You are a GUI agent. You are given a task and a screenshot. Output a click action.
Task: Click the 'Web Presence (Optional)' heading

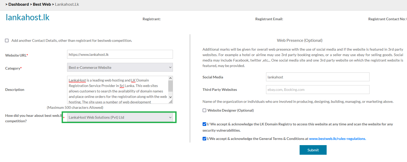point(300,40)
